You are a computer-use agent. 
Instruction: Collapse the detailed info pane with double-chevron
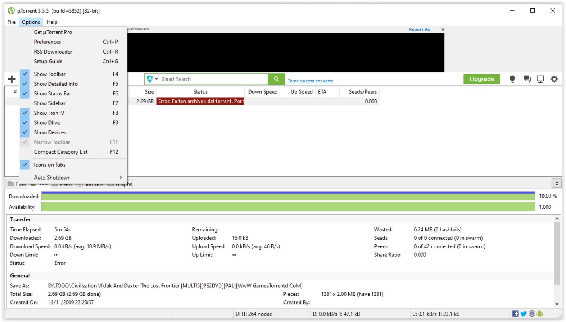[x=557, y=183]
